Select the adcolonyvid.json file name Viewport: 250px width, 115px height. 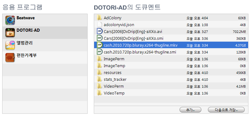[x=119, y=25]
